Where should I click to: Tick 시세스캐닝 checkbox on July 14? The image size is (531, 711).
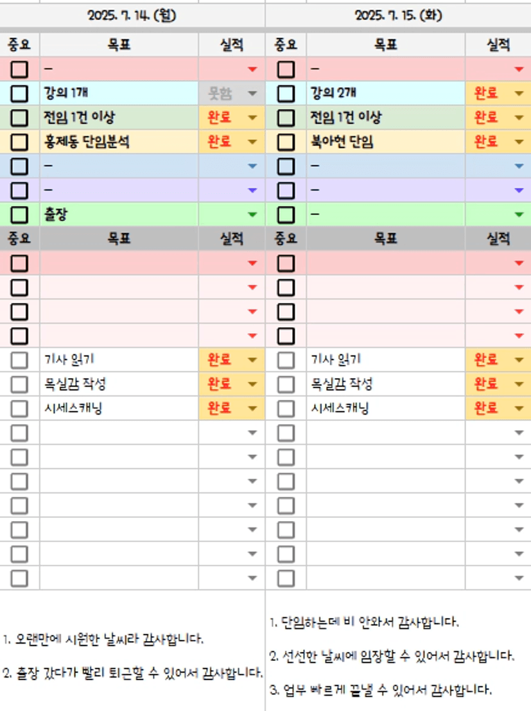tap(19, 409)
